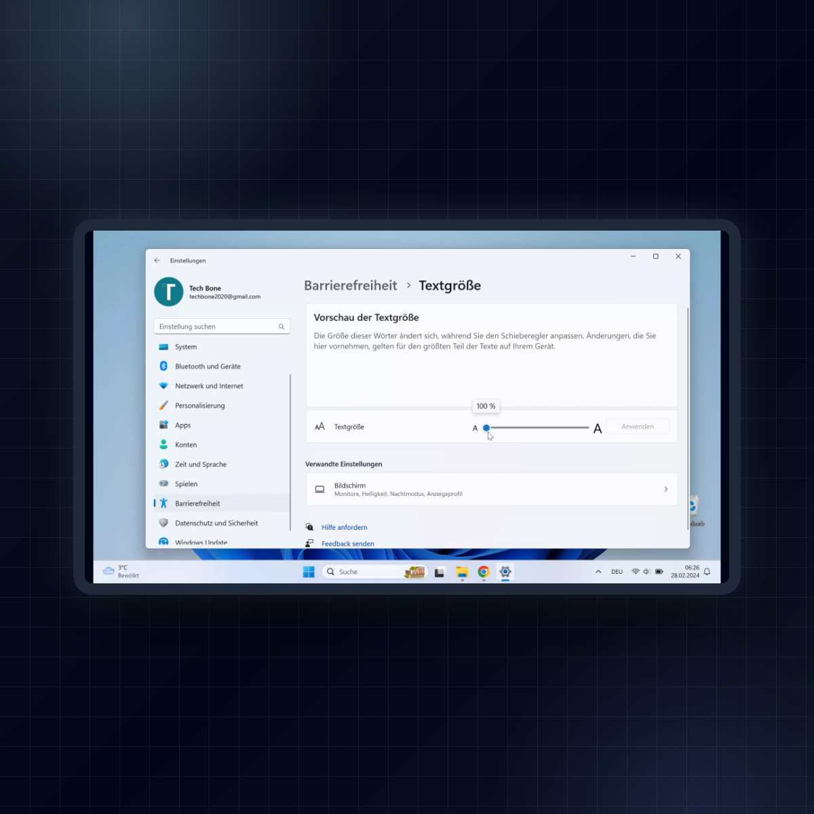Open Netzwerk und Internet settings

tap(222, 386)
